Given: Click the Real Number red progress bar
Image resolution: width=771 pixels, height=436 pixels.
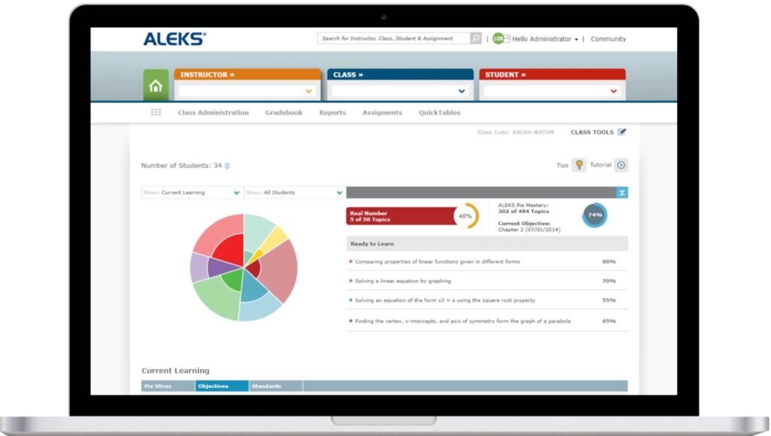Looking at the screenshot, I should pos(402,216).
